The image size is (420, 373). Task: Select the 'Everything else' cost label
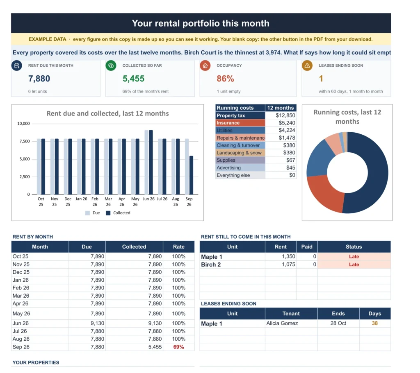(240, 175)
